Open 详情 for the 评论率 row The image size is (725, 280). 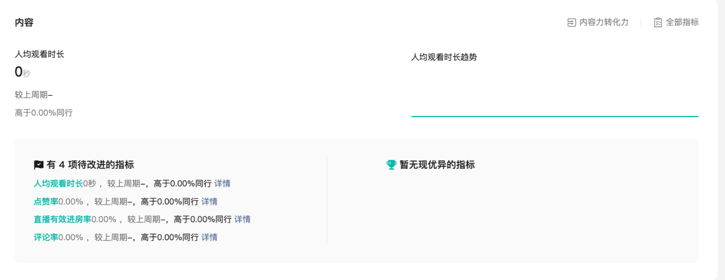pos(209,237)
